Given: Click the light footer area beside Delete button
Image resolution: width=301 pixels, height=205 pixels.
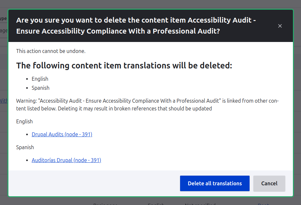Looking at the screenshot, I should pyautogui.click(x=97, y=183).
